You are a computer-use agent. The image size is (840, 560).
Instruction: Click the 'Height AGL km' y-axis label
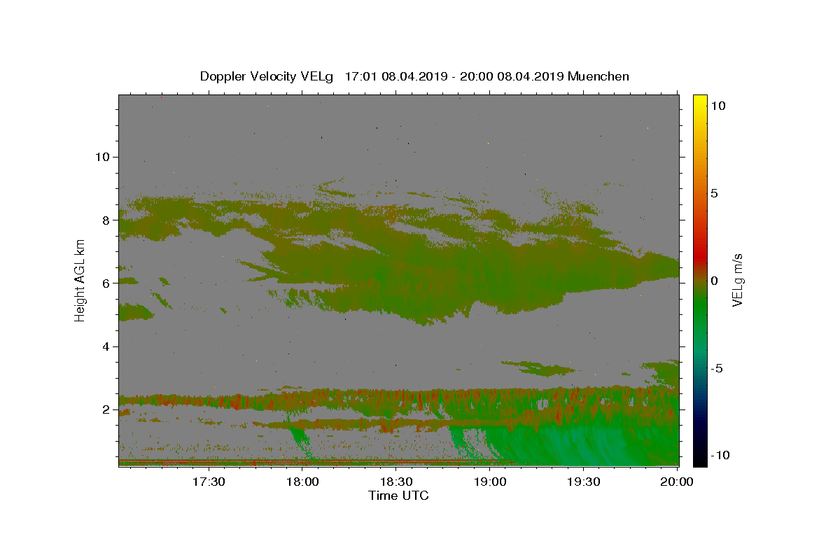[x=80, y=280]
